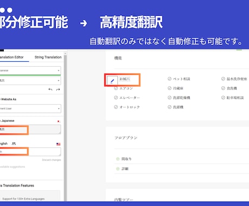The width and height of the screenshot is (249, 206).
Task: Click the circle icon beside 食洗機
Action: (223, 88)
